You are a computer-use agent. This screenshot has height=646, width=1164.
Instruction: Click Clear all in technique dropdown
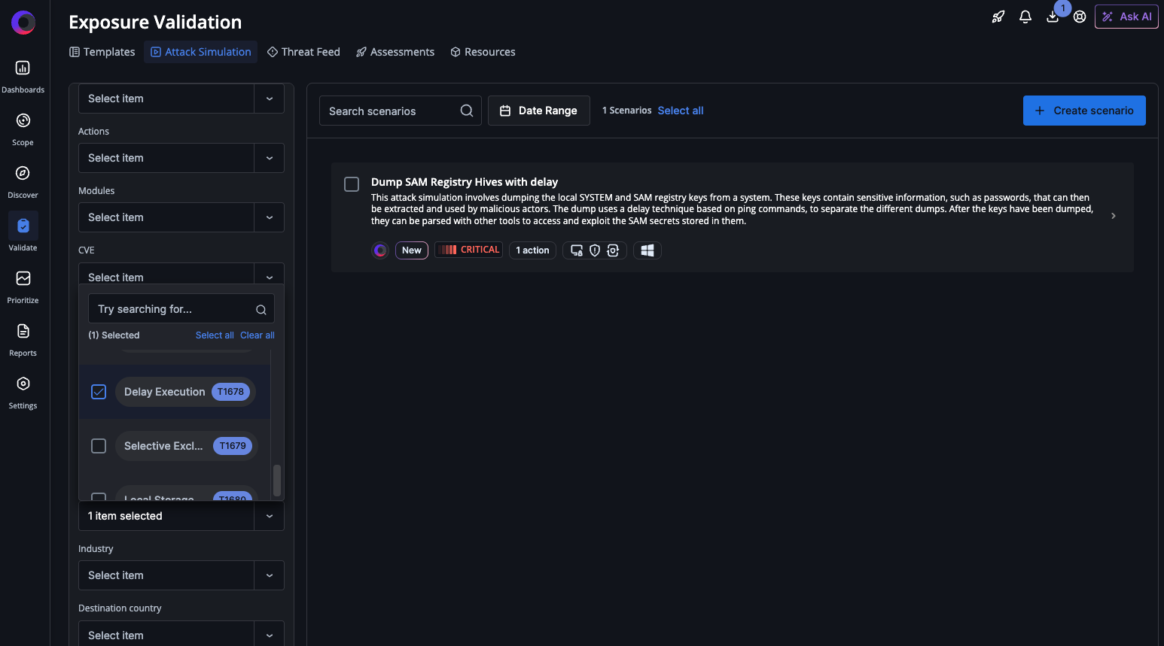click(257, 335)
